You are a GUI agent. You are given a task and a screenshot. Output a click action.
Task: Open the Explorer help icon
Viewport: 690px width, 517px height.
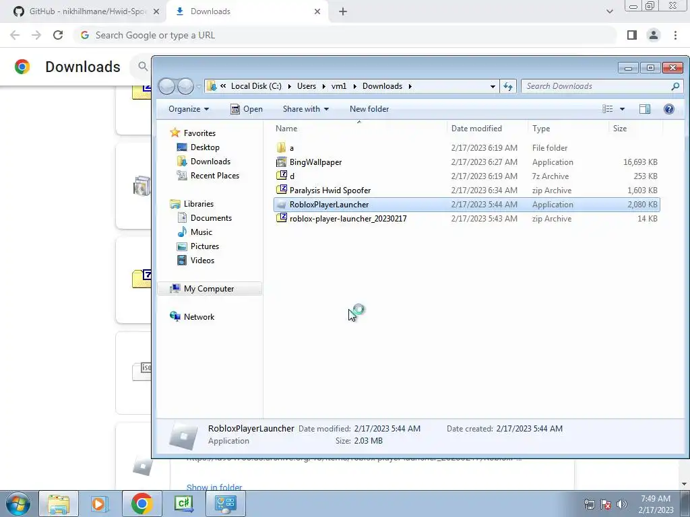click(x=669, y=109)
